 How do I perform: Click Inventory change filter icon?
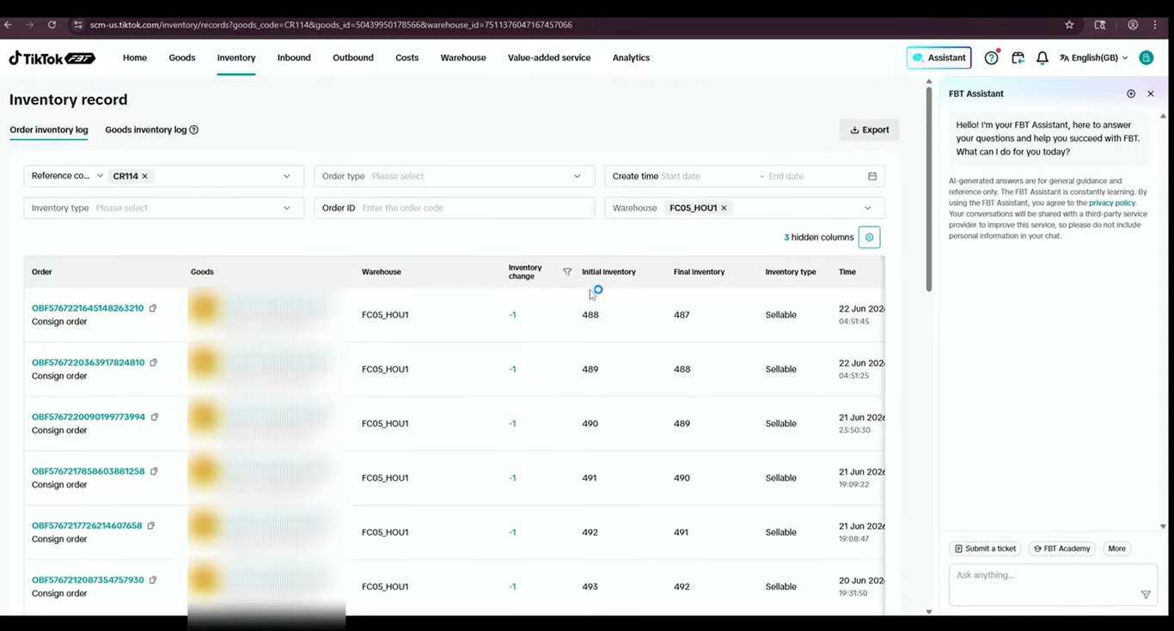click(x=567, y=271)
